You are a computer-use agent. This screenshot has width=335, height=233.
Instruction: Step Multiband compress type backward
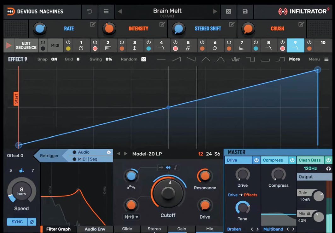point(287,229)
